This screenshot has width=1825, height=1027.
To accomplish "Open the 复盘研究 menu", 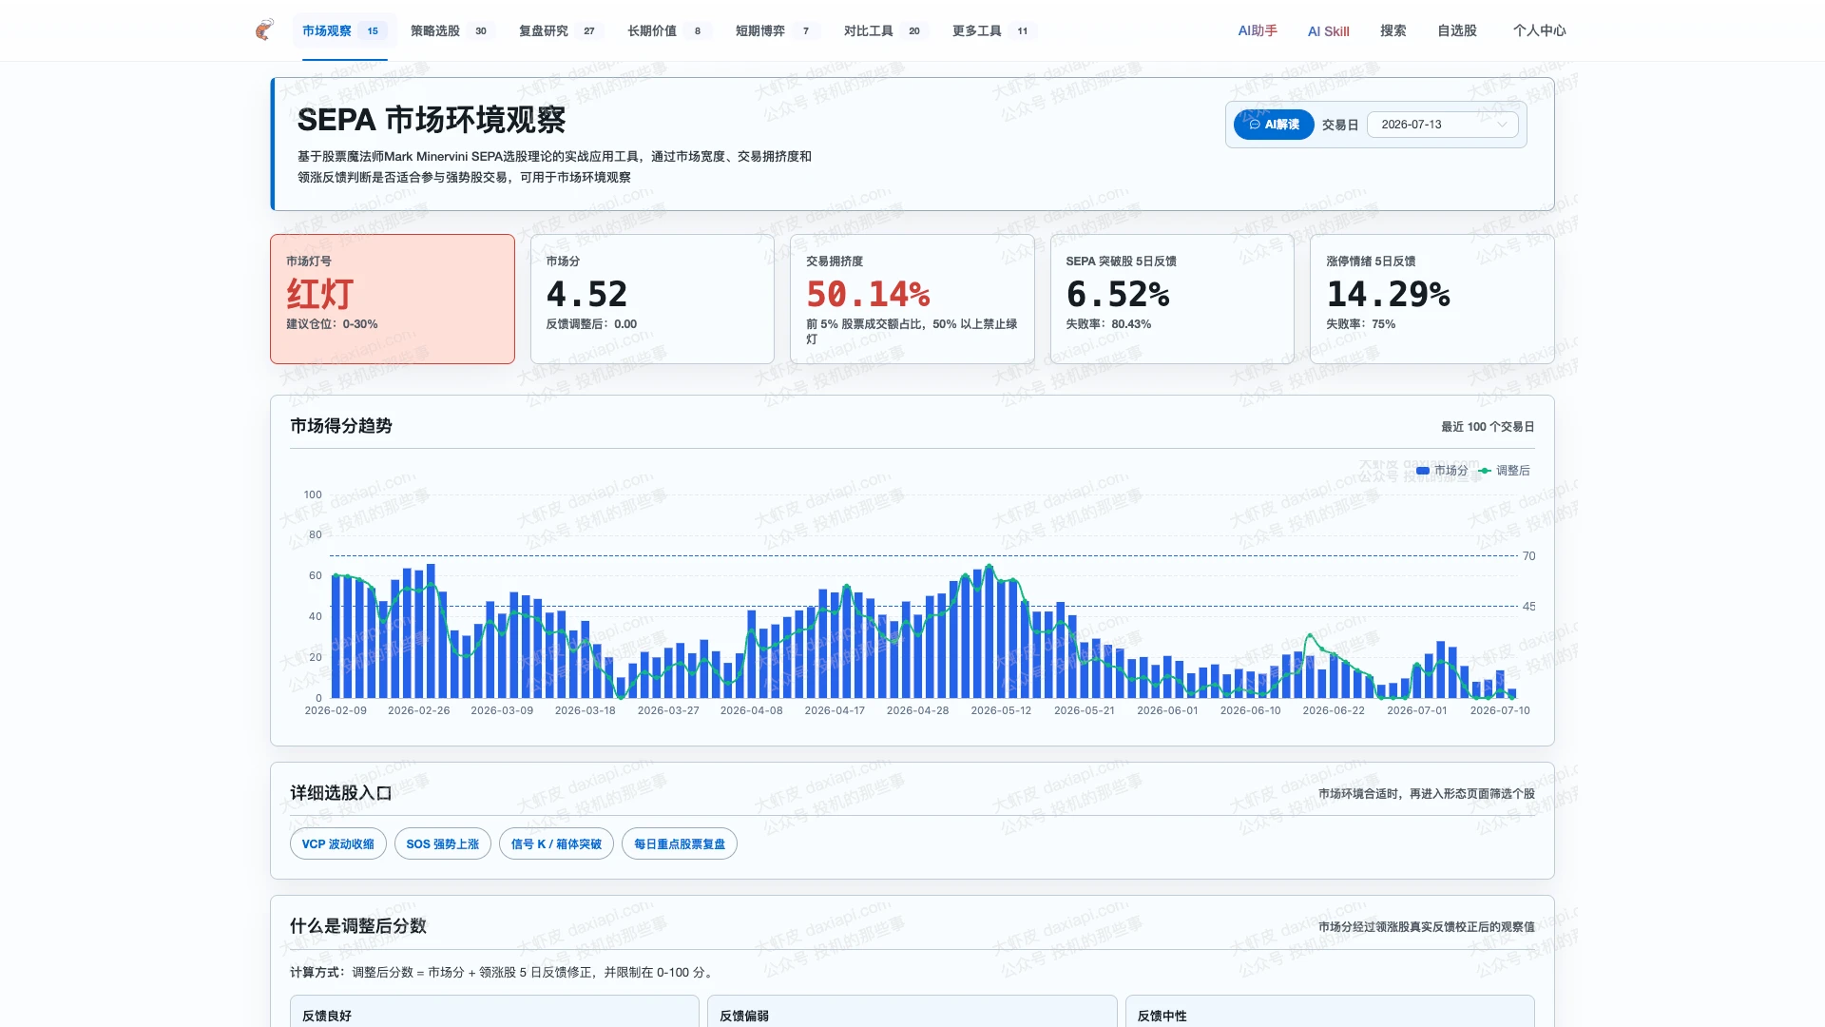I will tap(560, 30).
